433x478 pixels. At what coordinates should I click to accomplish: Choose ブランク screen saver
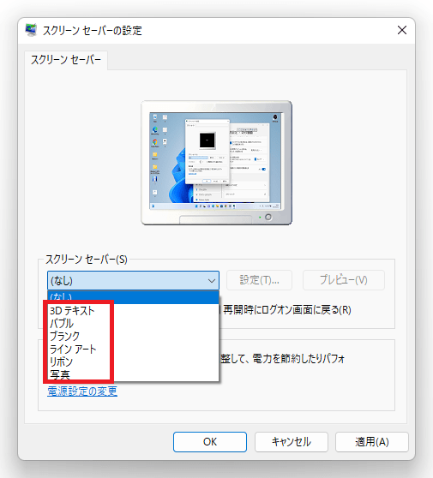134,337
